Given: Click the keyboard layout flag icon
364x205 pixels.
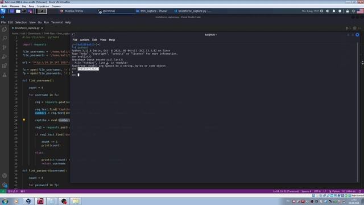Looking at the screenshot, I should (x=360, y=11).
